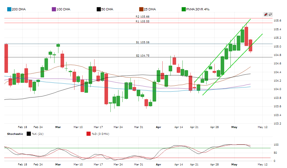The height and width of the screenshot is (168, 287).
Task: Click the white eraser tool icon
Action: click(x=270, y=15)
